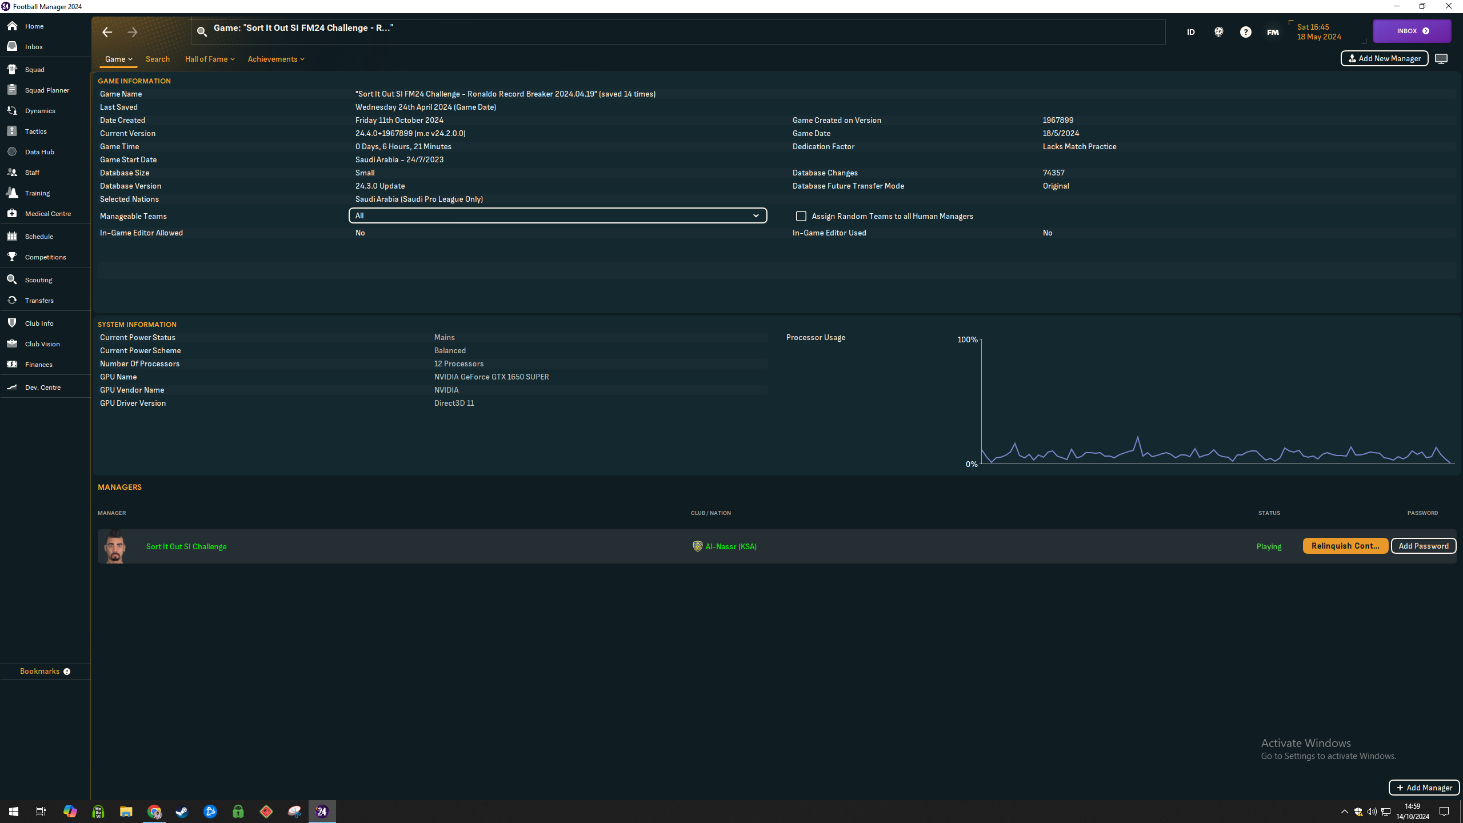This screenshot has width=1463, height=823.
Task: Click the Add Manager button
Action: 1424,788
